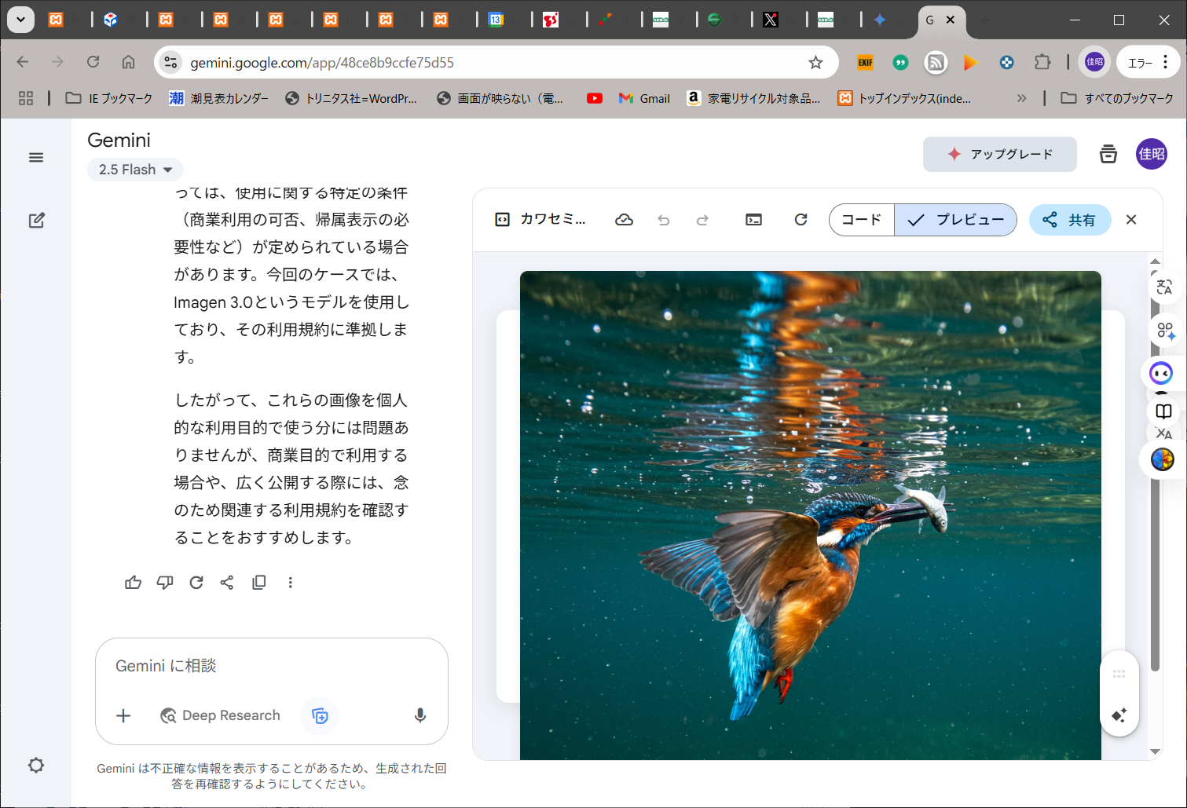
Task: Switch canvas view to プレビュー
Action: [956, 220]
